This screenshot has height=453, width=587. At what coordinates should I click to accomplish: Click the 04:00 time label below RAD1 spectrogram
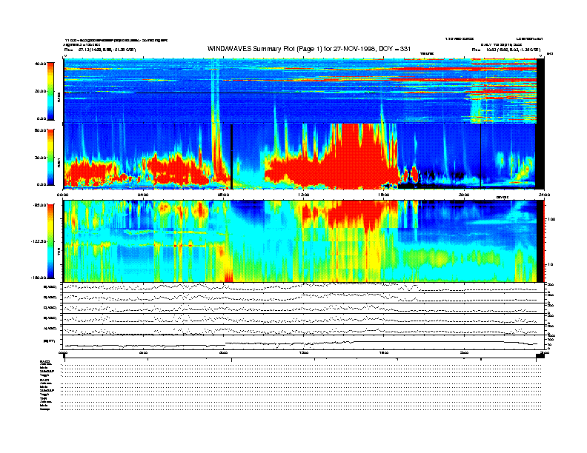143,195
